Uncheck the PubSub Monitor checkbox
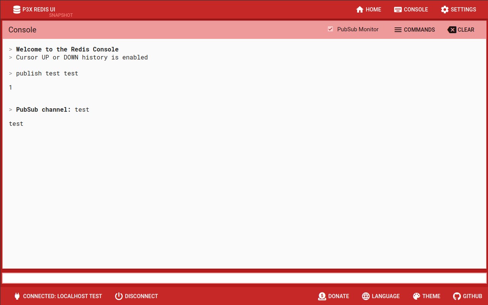 click(331, 29)
